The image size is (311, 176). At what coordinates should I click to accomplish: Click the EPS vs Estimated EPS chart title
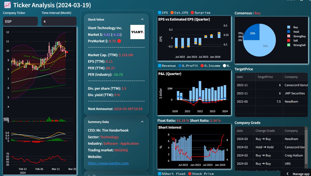[184, 19]
